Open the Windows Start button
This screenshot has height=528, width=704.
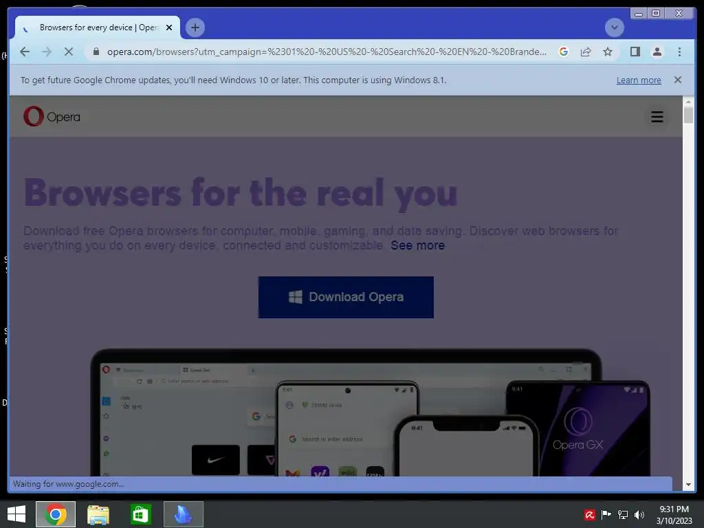coord(16,514)
